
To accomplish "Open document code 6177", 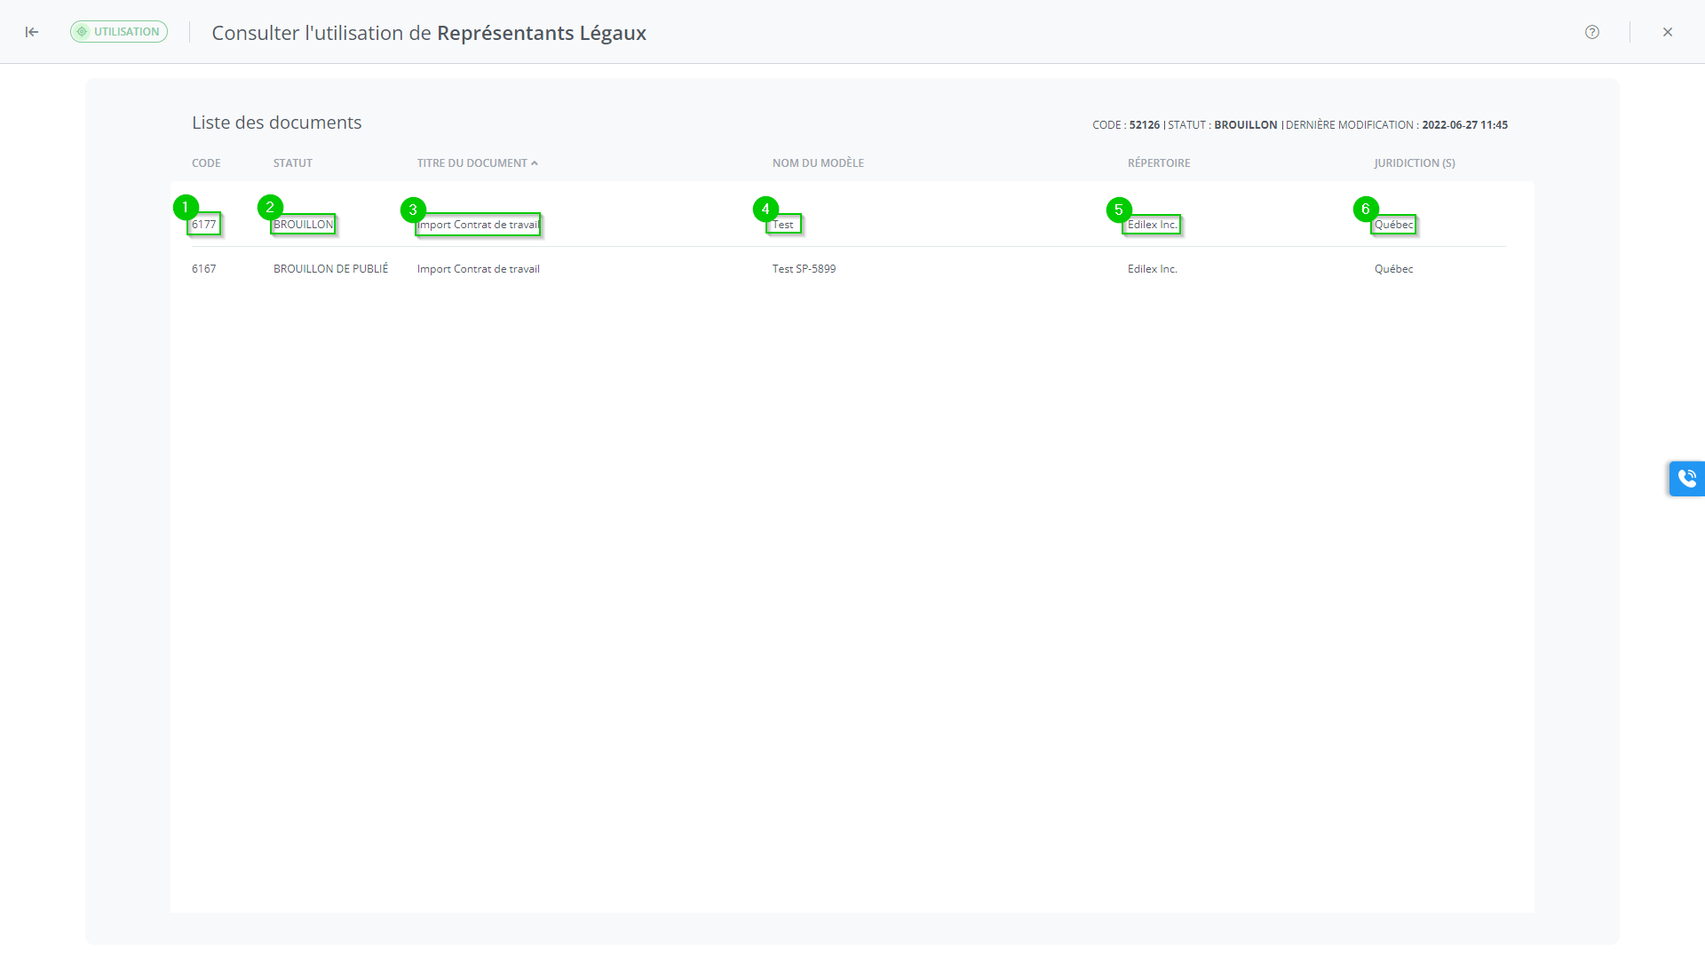I will [204, 225].
